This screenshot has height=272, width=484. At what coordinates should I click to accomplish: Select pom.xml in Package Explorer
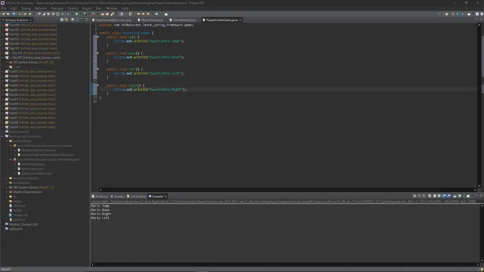[19, 219]
